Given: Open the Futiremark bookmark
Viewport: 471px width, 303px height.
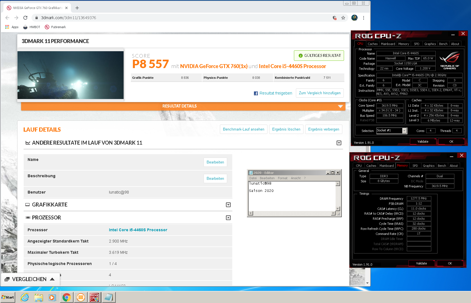Looking at the screenshot, I should click(x=55, y=27).
